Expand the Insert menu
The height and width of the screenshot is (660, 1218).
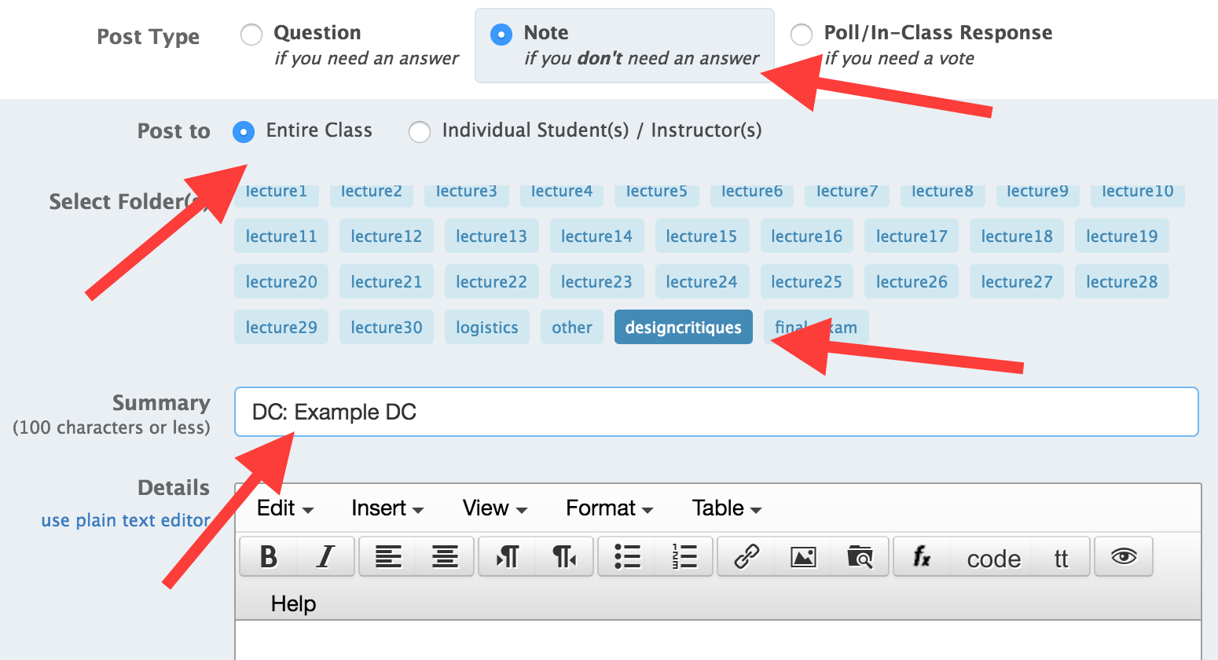(387, 508)
